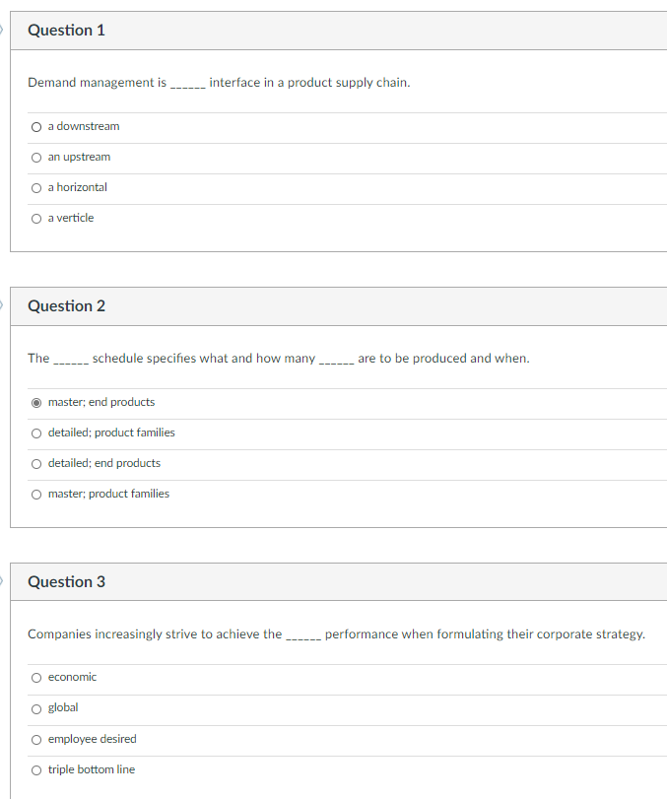Click the Question 1 header bar
This screenshot has width=667, height=799.
(333, 31)
